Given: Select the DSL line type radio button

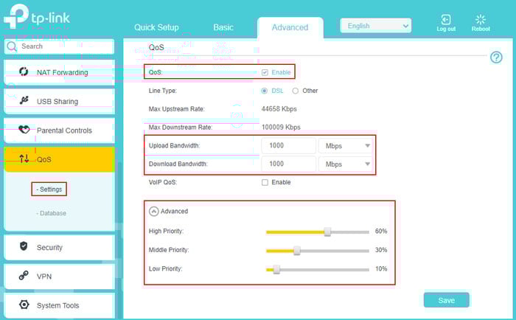Looking at the screenshot, I should tap(264, 91).
